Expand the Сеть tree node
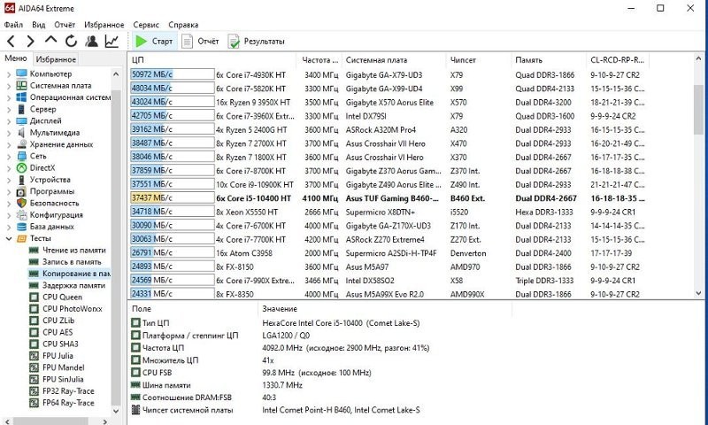The image size is (708, 425). click(9, 156)
